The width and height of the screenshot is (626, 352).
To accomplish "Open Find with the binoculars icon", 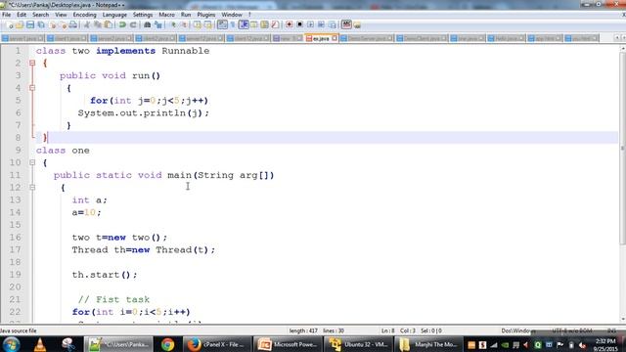I will tap(148, 24).
